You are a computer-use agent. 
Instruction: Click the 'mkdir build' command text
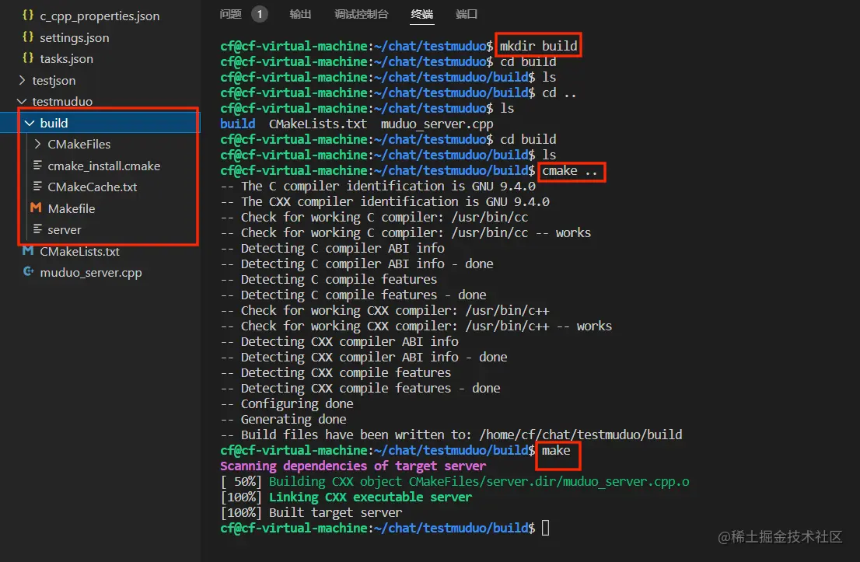pyautogui.click(x=539, y=46)
